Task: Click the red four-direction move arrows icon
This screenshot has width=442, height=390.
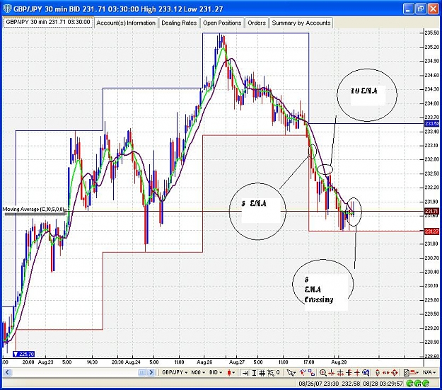Action: coord(395,373)
